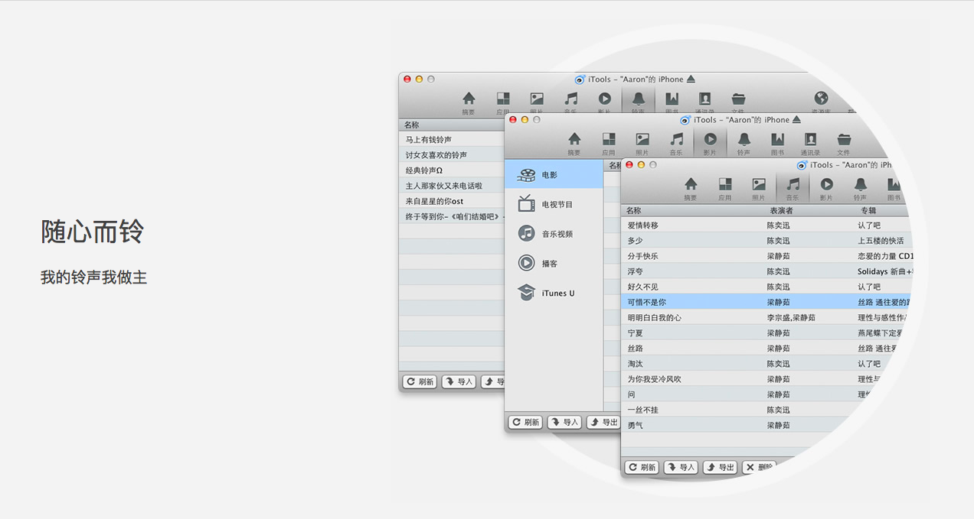The image size is (974, 519).
Task: Sort by 专辑 column in the music window
Action: click(868, 210)
